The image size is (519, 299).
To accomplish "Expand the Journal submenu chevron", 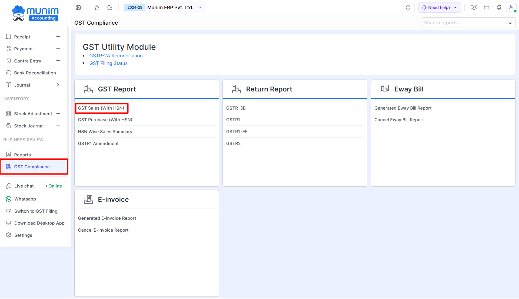I will tap(58, 85).
